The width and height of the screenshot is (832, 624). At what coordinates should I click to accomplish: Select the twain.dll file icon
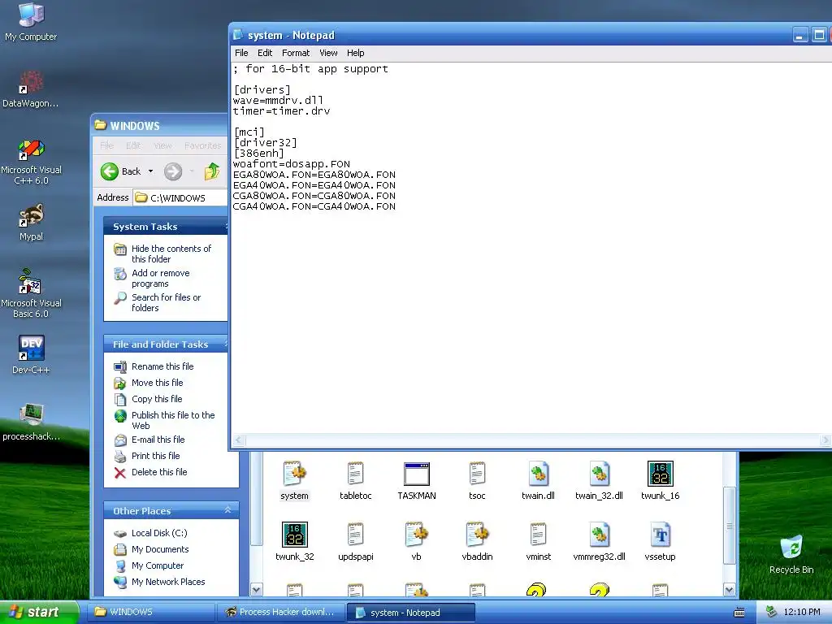(x=538, y=481)
